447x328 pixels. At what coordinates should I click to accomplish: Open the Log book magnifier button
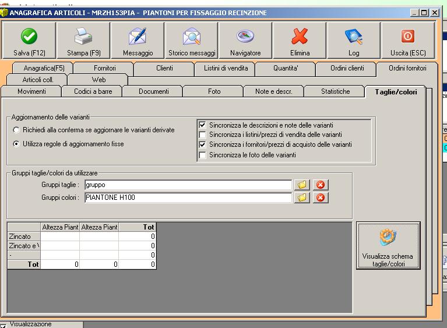pos(354,40)
